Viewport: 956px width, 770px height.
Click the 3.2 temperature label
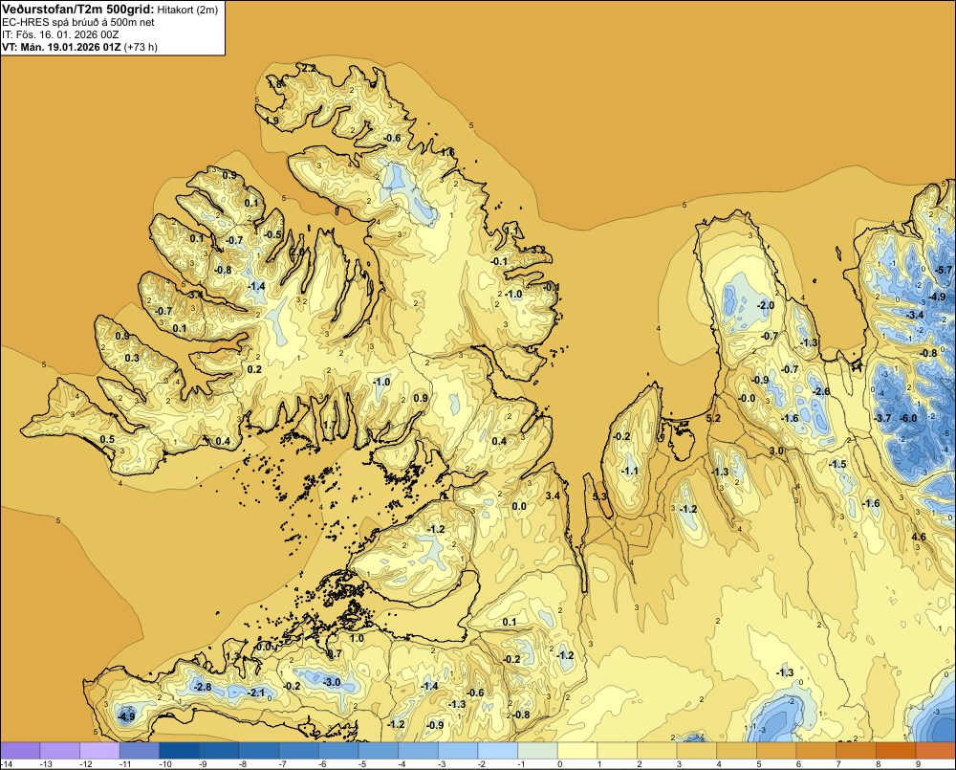[538, 250]
